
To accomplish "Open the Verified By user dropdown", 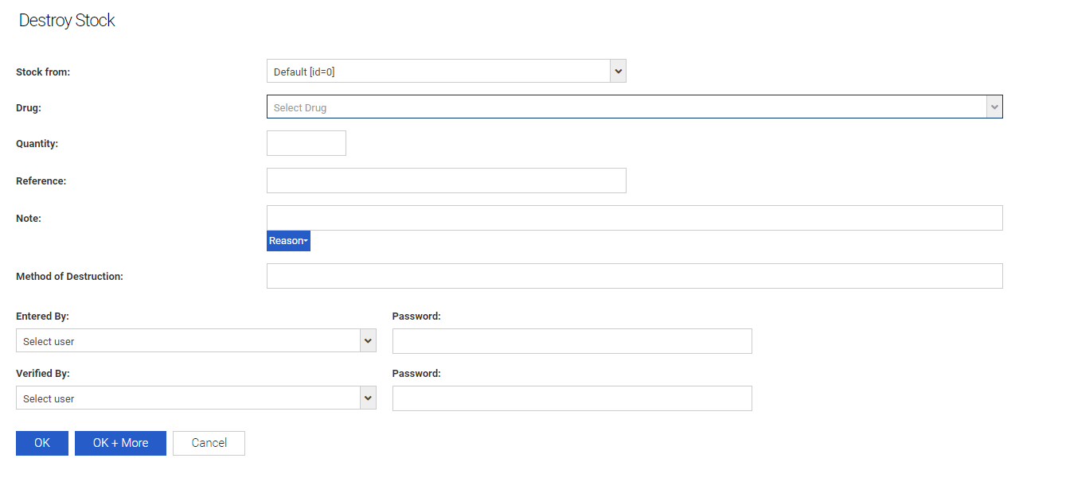I will click(187, 398).
